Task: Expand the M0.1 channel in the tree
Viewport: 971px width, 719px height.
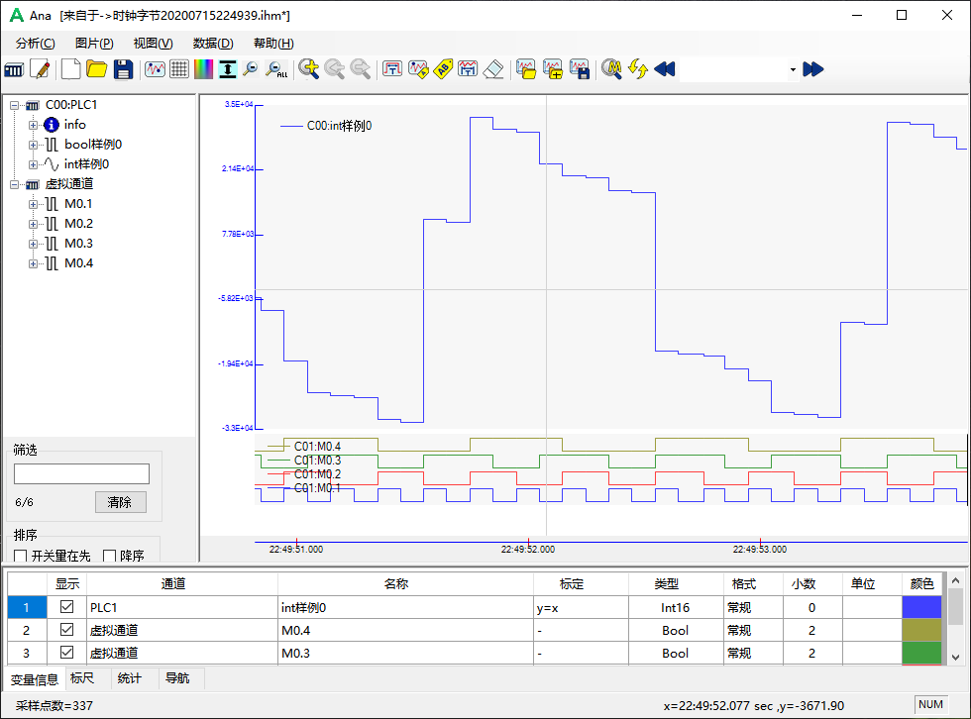Action: point(32,203)
